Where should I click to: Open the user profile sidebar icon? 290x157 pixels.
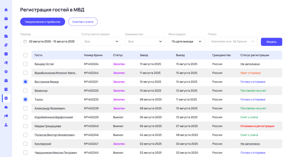(6, 125)
